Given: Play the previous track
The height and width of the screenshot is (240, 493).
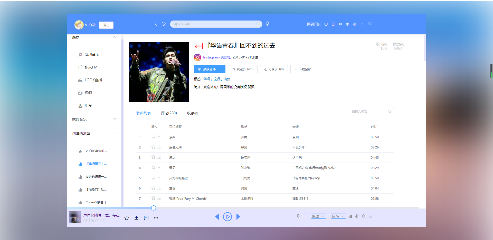Looking at the screenshot, I should click(x=217, y=217).
